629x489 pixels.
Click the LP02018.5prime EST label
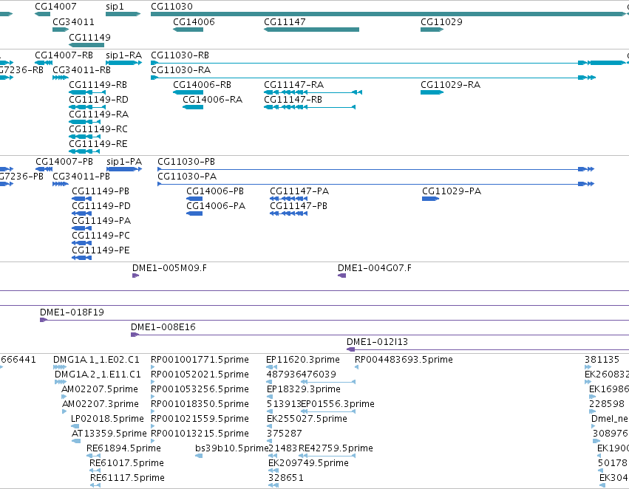click(x=107, y=419)
